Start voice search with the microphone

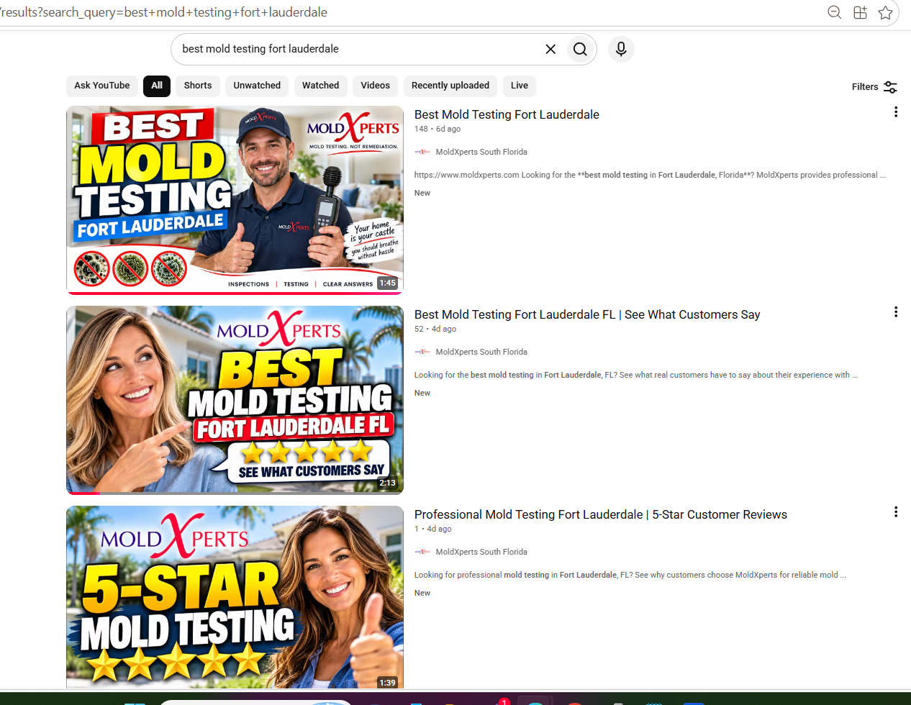pos(621,49)
